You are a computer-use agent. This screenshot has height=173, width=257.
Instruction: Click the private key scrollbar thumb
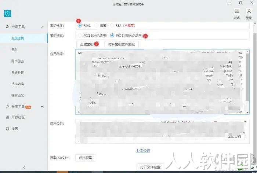tap(247, 77)
